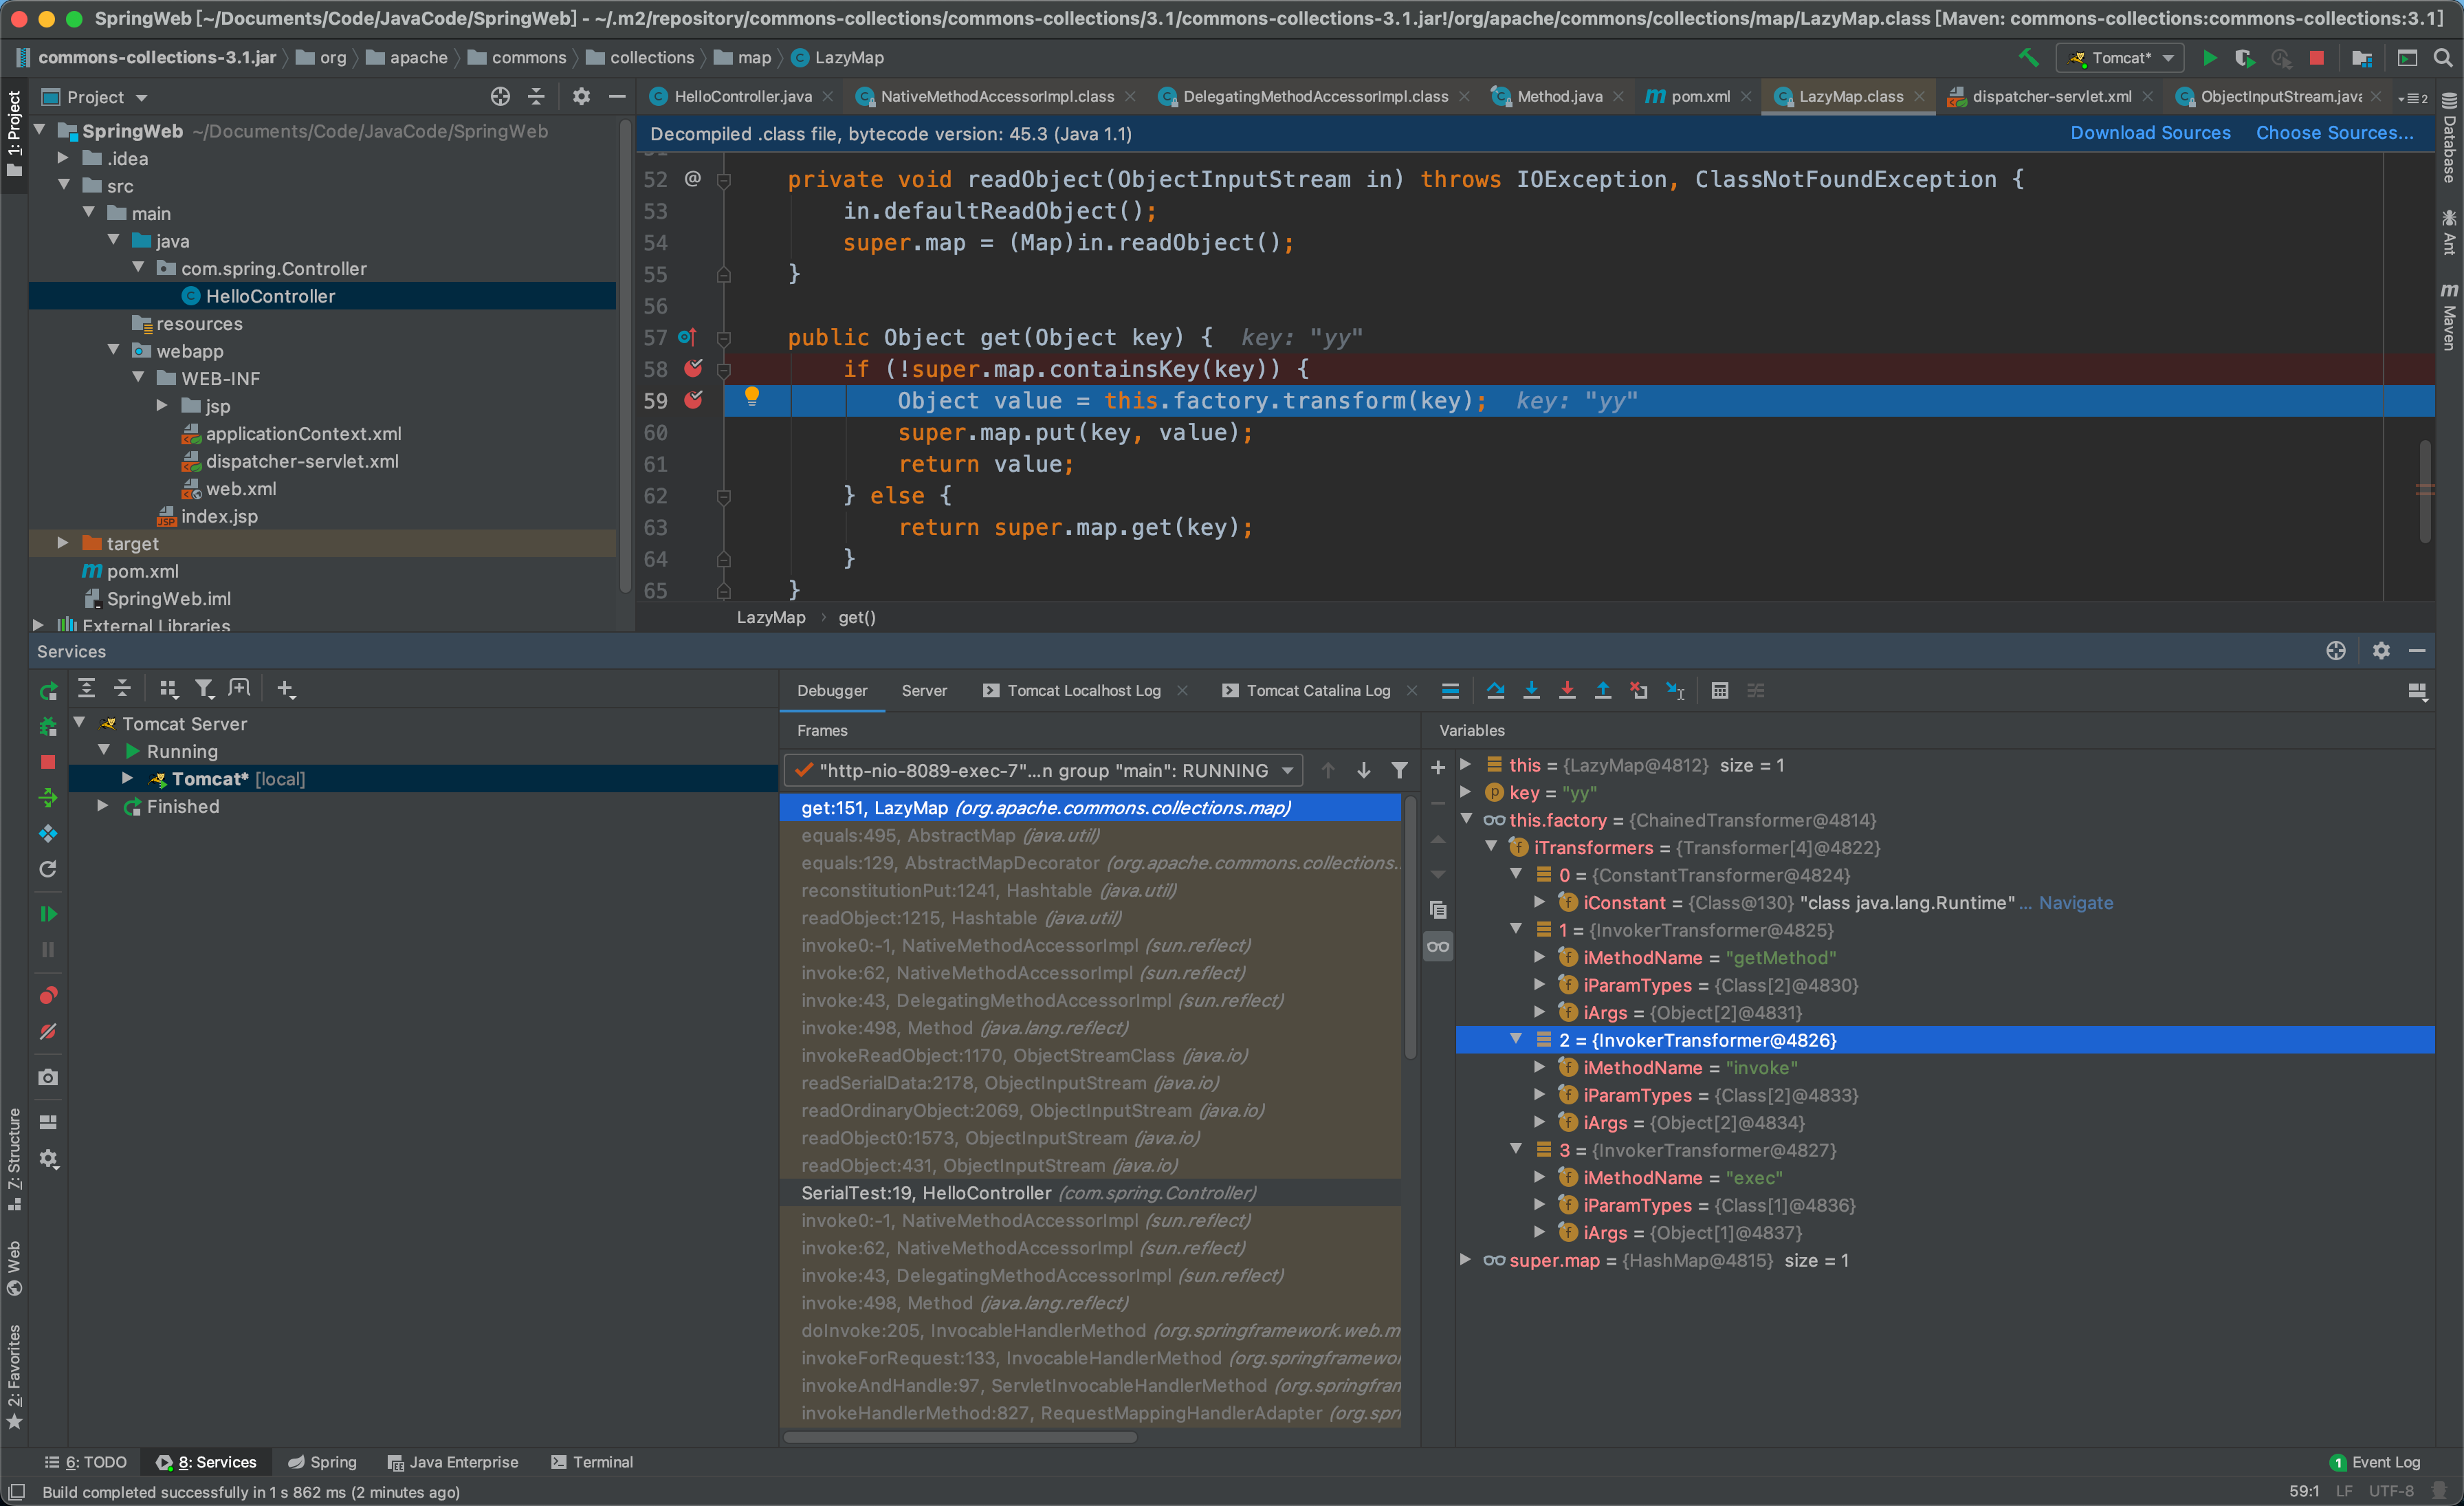This screenshot has width=2464, height=1506.
Task: Toggle the Mute Breakpoints icon
Action: [48, 1032]
